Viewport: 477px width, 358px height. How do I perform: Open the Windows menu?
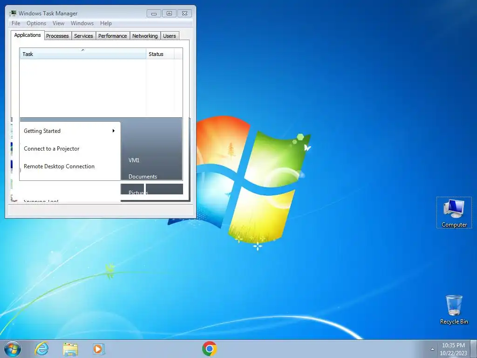82,23
